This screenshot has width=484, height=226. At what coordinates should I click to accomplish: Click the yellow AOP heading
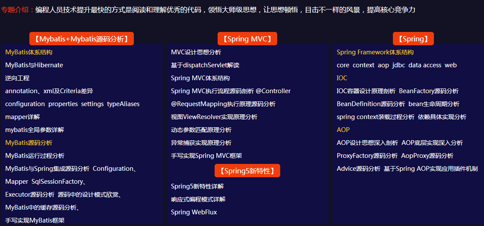click(343, 130)
